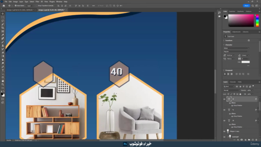
Task: Click the Home icon in options bar
Action: coord(4,6)
